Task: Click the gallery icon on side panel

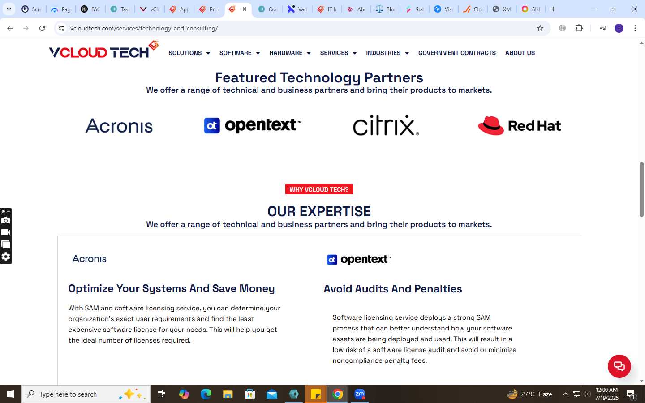Action: coord(6,244)
